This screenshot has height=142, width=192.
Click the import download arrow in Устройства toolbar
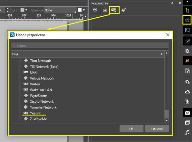tap(105, 10)
